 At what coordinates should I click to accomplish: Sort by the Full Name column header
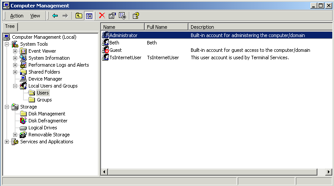pyautogui.click(x=166, y=27)
